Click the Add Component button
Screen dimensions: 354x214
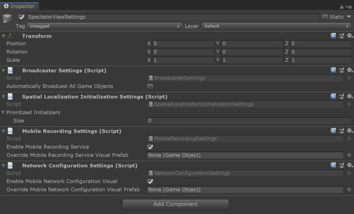[x=176, y=204]
